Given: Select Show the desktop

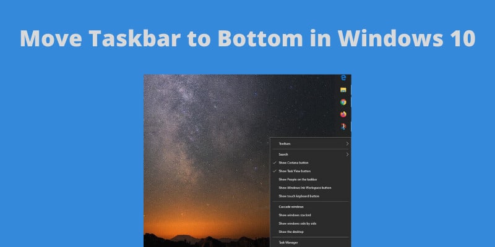Looking at the screenshot, I should pyautogui.click(x=311, y=232).
